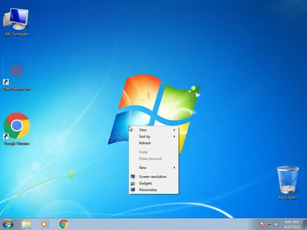Open the clock showing 6:41 AM
Viewport: 307px width, 230px height.
292,224
